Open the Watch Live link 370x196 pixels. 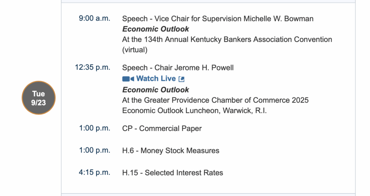tap(156, 79)
